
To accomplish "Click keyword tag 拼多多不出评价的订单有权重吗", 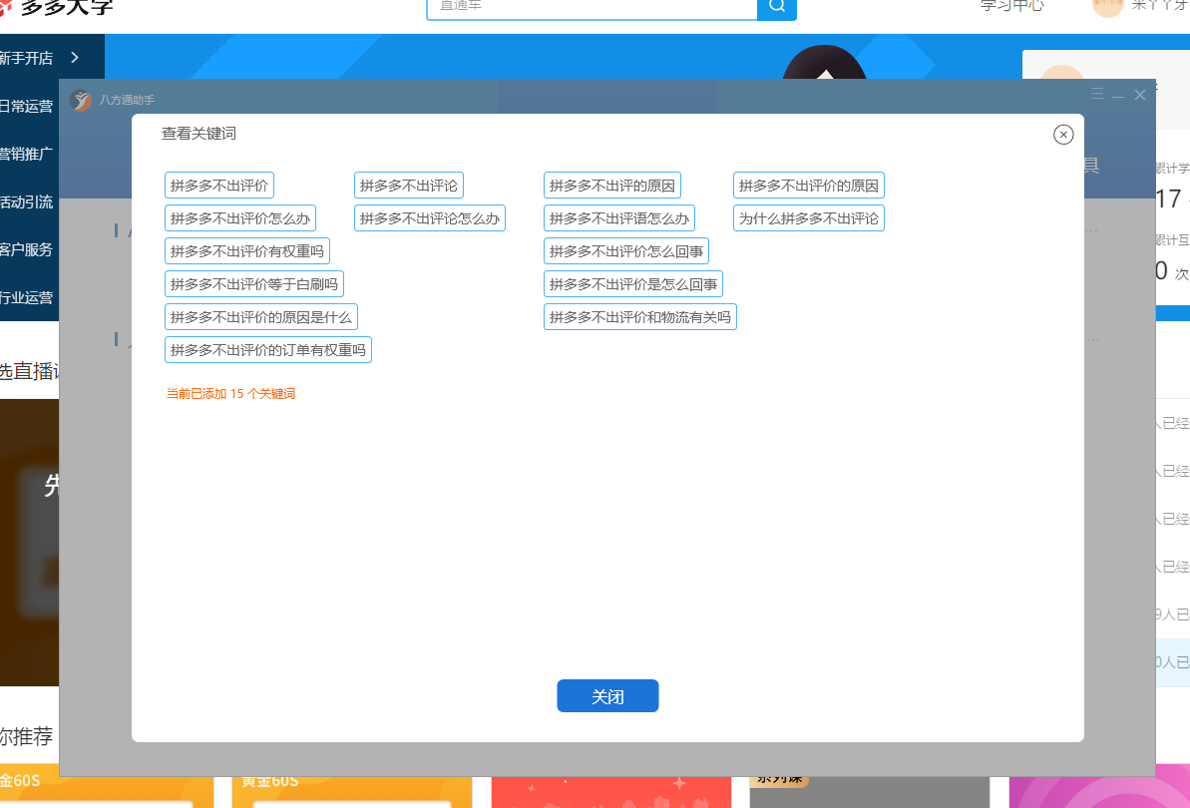I will point(268,350).
